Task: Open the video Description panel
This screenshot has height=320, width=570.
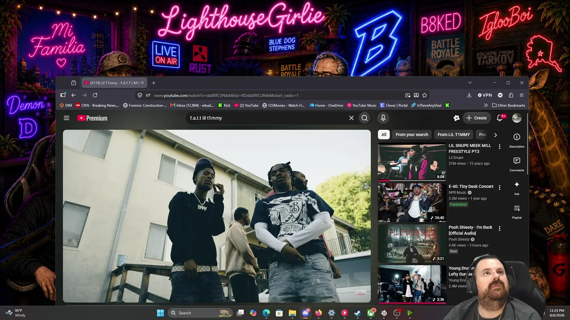Action: point(517,140)
